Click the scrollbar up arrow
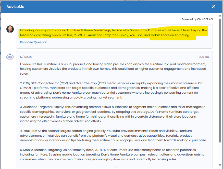 [x=220, y=16]
